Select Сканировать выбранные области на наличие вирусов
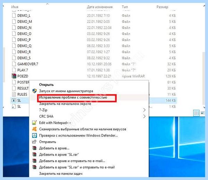The height and width of the screenshot is (180, 208). click(83, 129)
